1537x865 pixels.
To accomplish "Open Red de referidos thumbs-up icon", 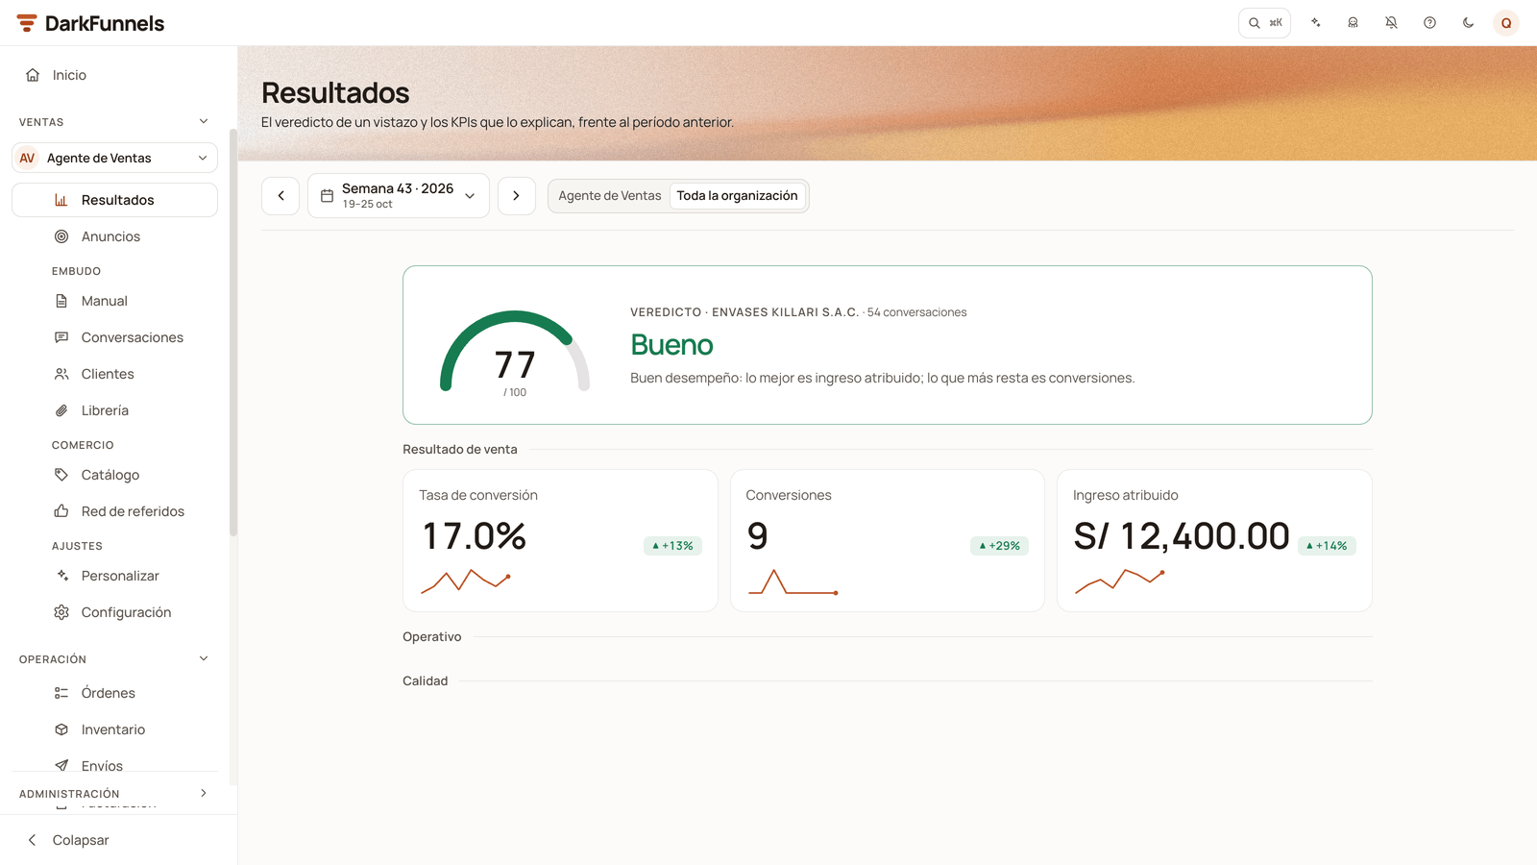I will (61, 511).
